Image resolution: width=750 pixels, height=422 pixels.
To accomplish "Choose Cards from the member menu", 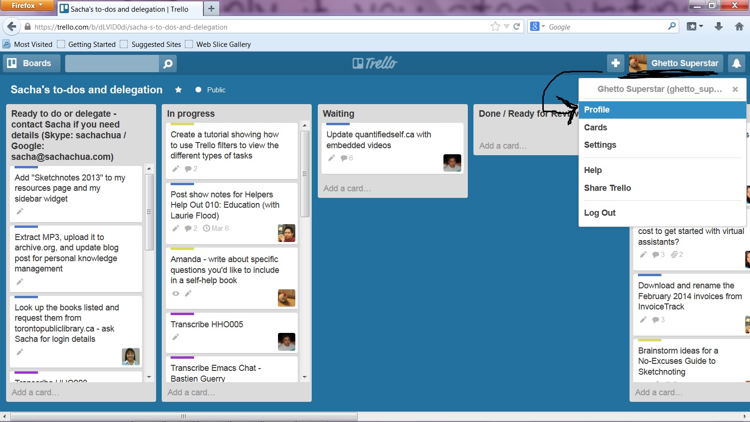I will [x=662, y=128].
